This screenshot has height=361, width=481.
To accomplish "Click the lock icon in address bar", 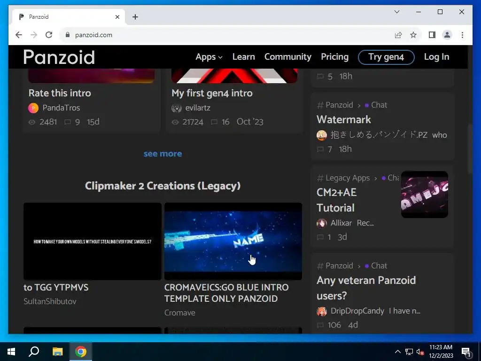I will point(68,35).
